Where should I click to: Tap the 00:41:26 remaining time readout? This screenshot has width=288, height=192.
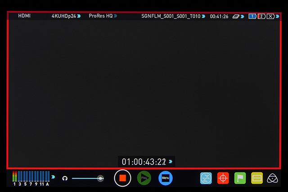pyautogui.click(x=219, y=17)
